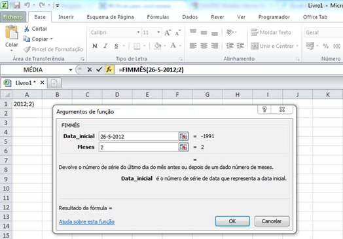Toggle italic formatting I button

click(105, 46)
